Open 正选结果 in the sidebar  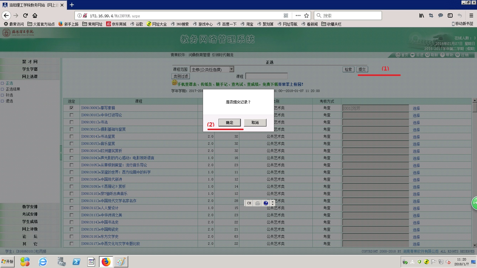click(13, 89)
